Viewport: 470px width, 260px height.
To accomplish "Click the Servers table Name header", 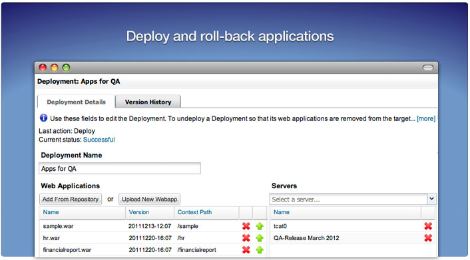I will coord(346,212).
